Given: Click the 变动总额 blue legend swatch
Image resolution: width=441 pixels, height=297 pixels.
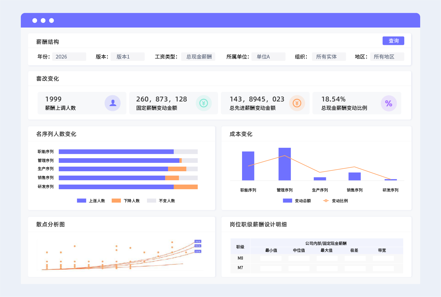Looking at the screenshot, I should tap(287, 201).
